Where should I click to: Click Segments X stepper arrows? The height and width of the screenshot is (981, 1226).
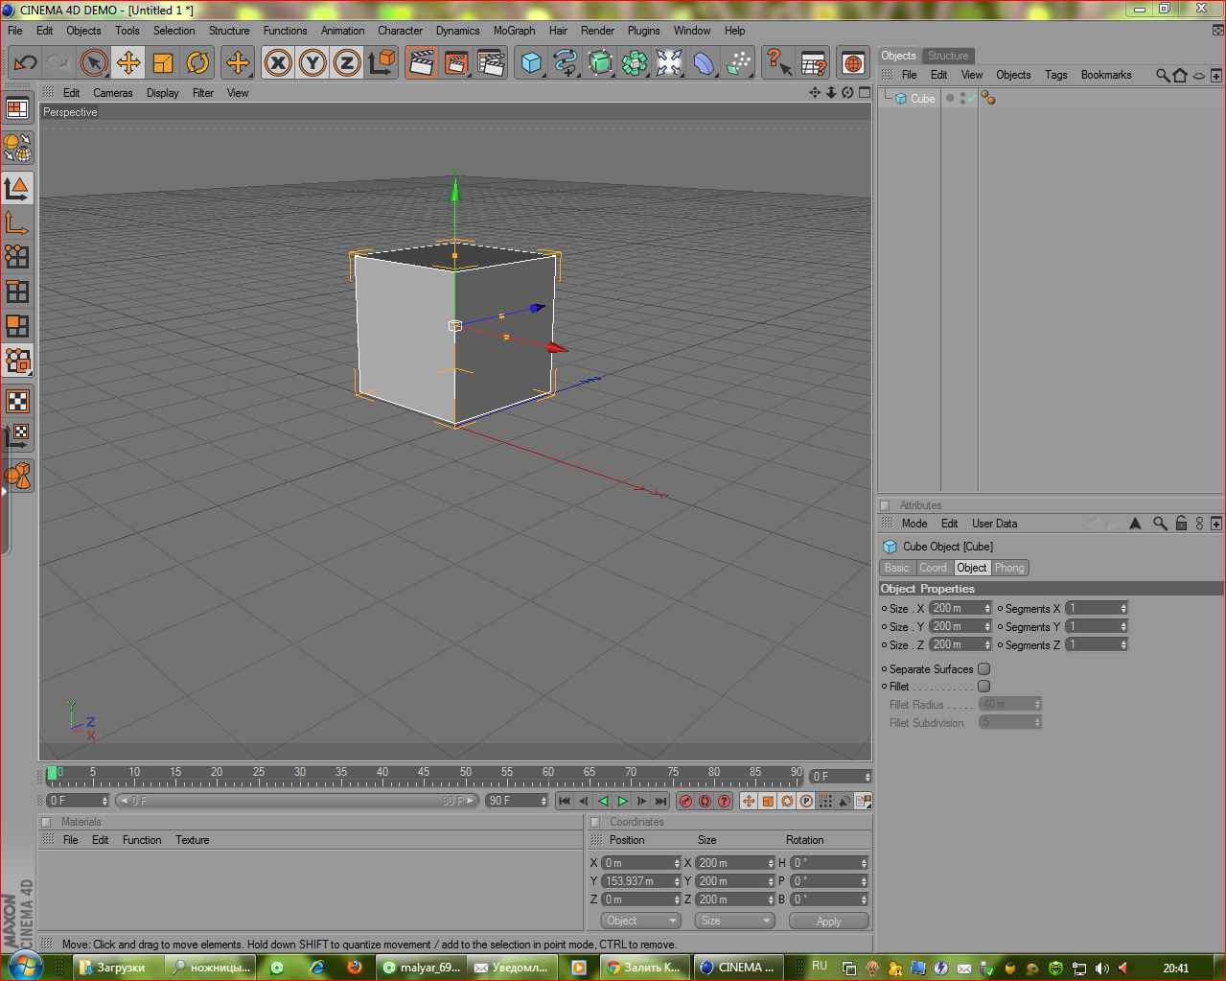point(1123,608)
